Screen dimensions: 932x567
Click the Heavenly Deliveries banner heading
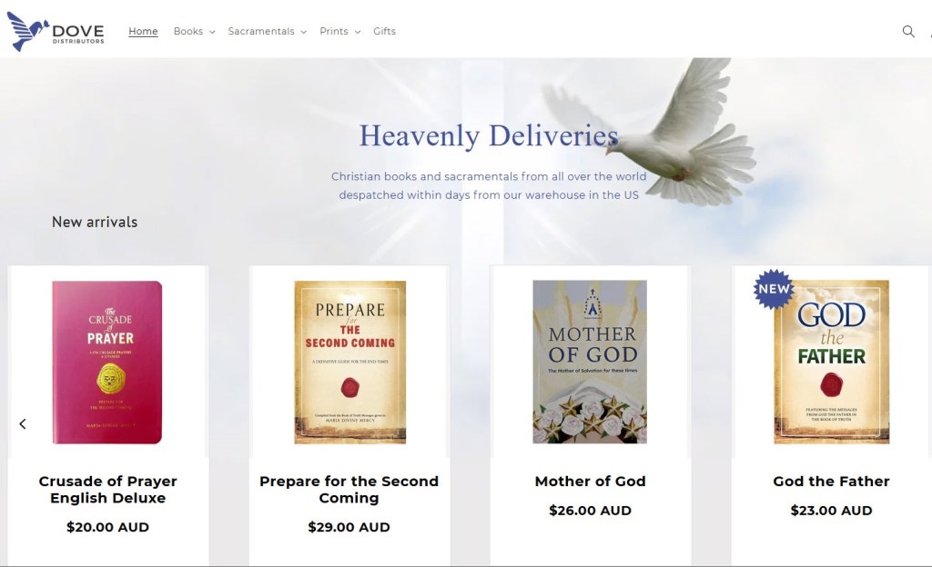pyautogui.click(x=489, y=135)
